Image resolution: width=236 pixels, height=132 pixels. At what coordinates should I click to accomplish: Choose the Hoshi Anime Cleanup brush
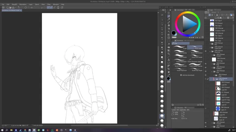point(195,65)
